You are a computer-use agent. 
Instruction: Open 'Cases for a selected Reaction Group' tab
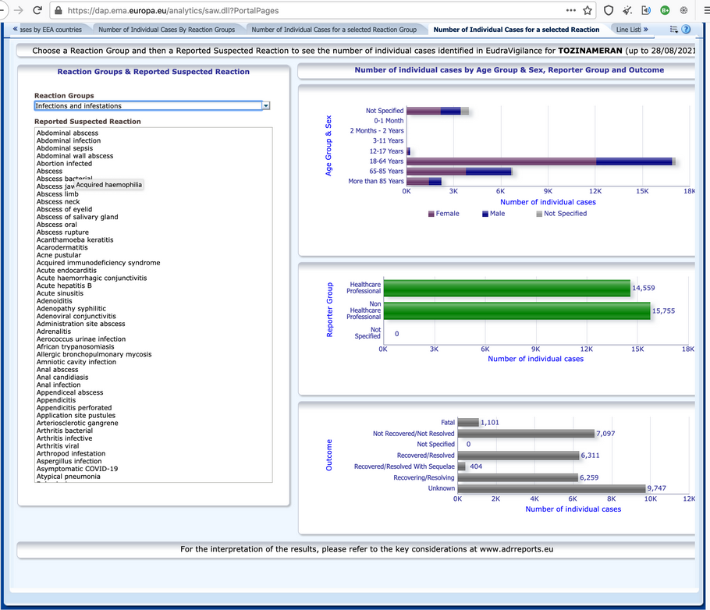pos(334,30)
